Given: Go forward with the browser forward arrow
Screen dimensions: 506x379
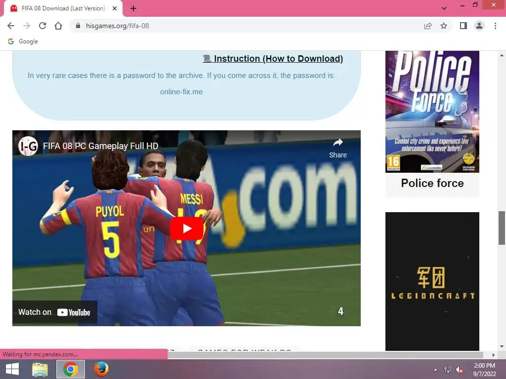Looking at the screenshot, I should coord(27,26).
